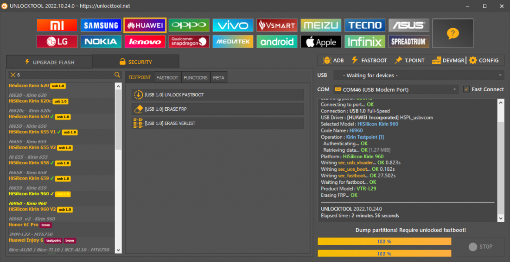The image size is (510, 262).
Task: Select the Xiaomi Mi brand logo
Action: 57,25
